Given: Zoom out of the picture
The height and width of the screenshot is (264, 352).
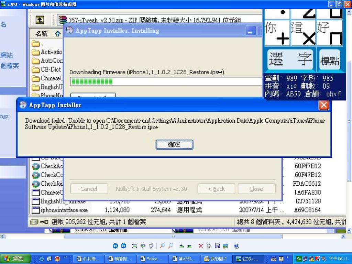Looking at the screenshot, I should click(170, 246).
